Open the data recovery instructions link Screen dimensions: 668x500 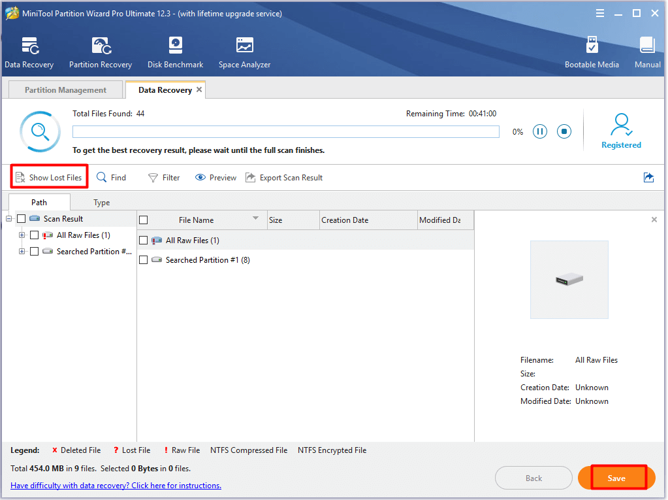tap(116, 485)
